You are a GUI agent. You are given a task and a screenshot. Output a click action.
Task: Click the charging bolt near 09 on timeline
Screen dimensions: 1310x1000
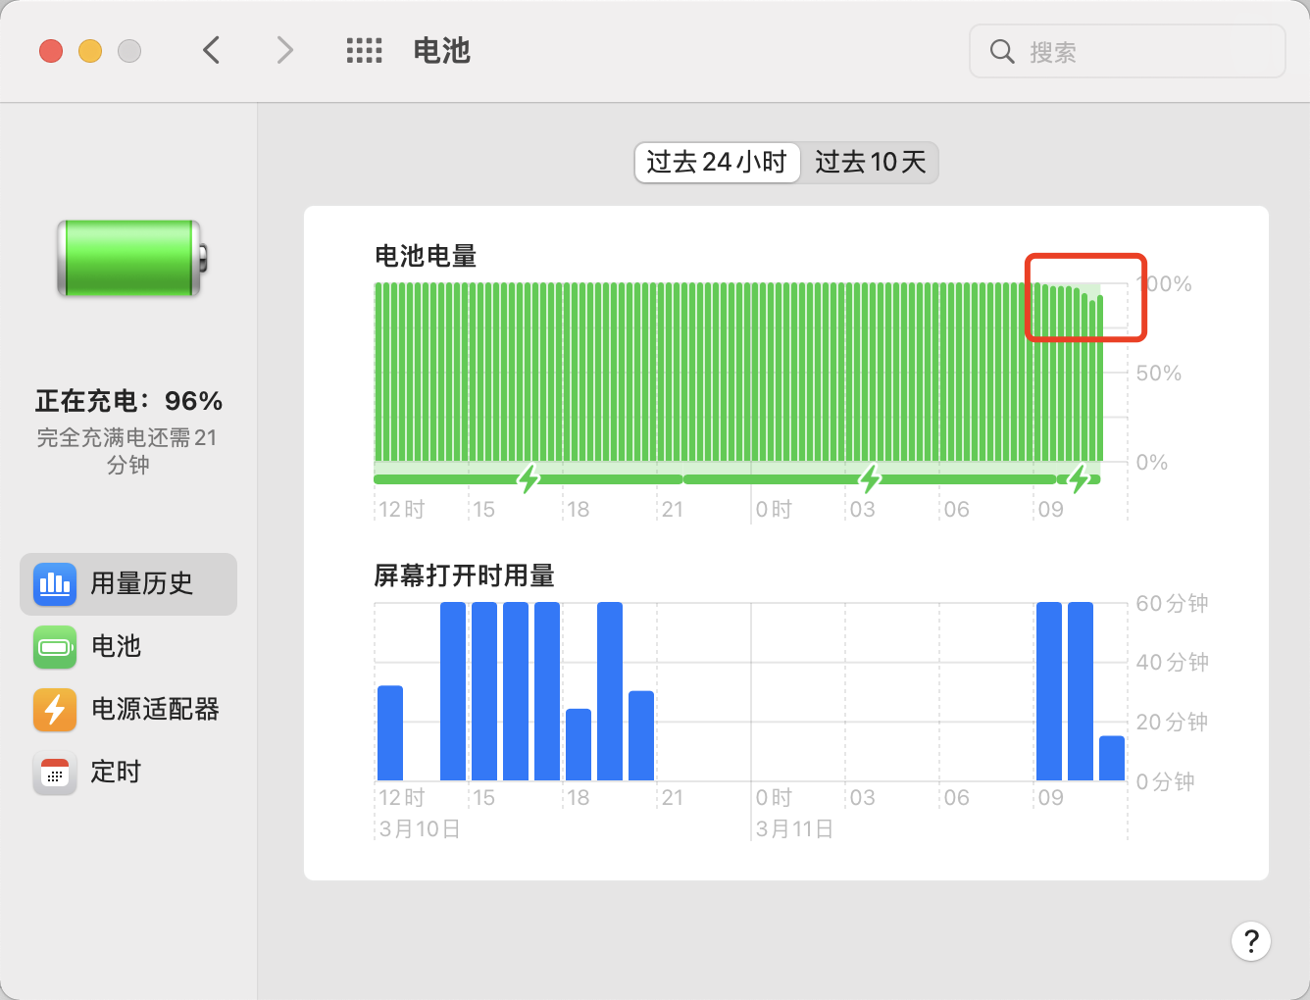coord(1079,479)
